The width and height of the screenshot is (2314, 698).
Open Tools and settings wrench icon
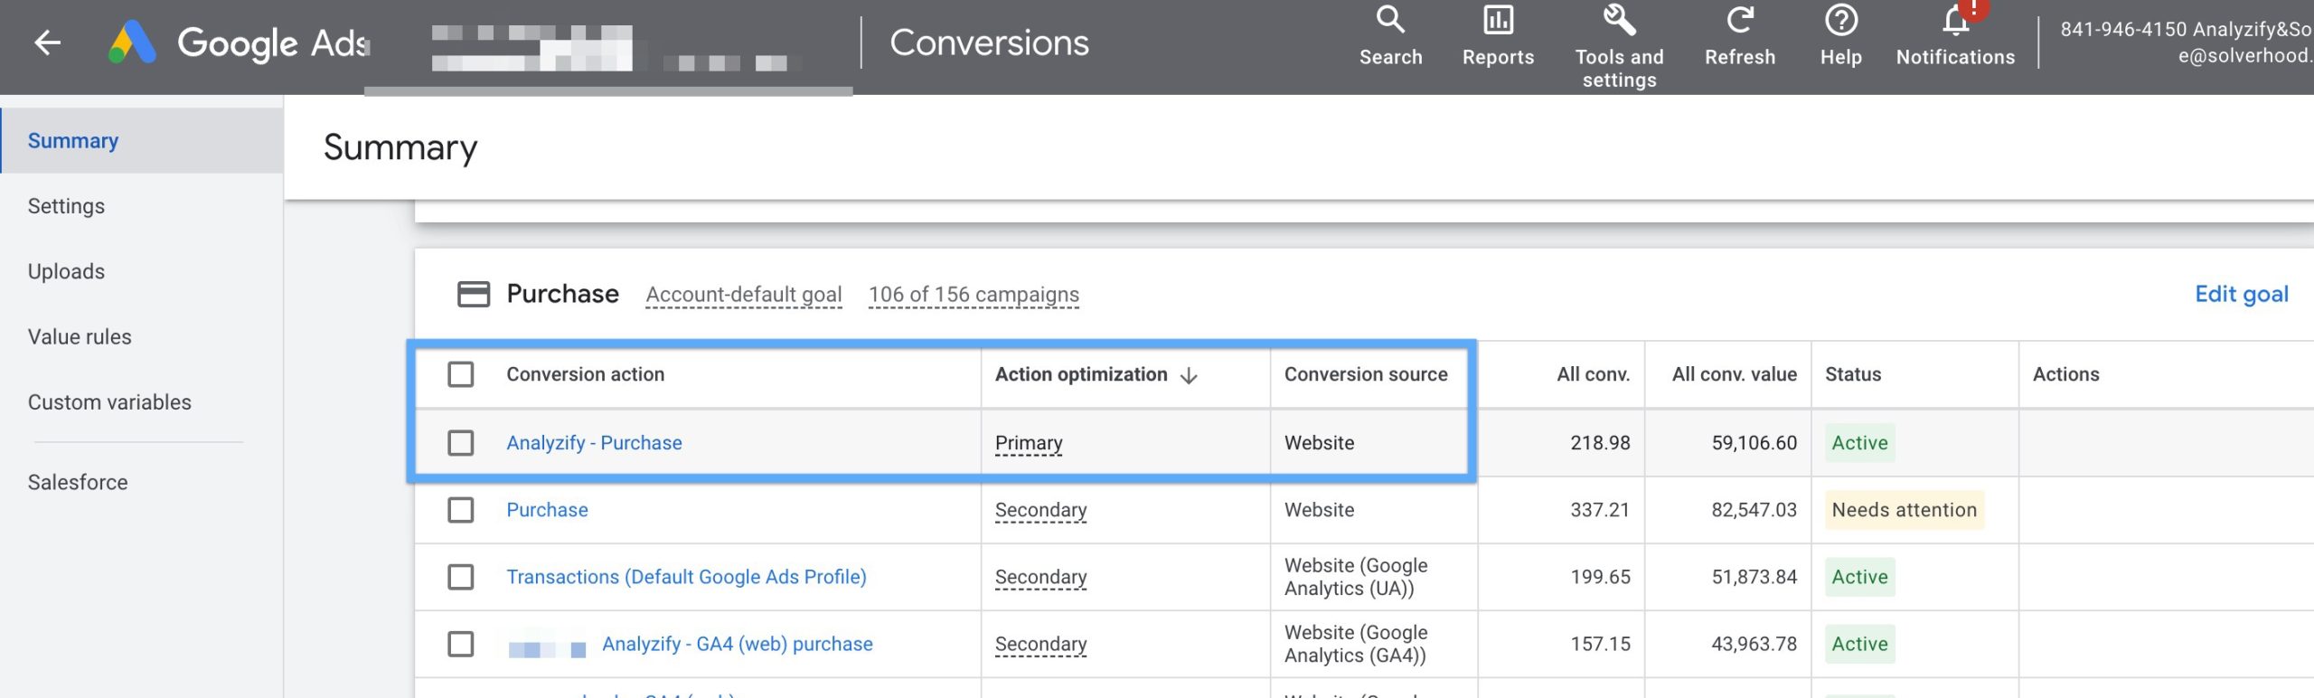(1619, 20)
